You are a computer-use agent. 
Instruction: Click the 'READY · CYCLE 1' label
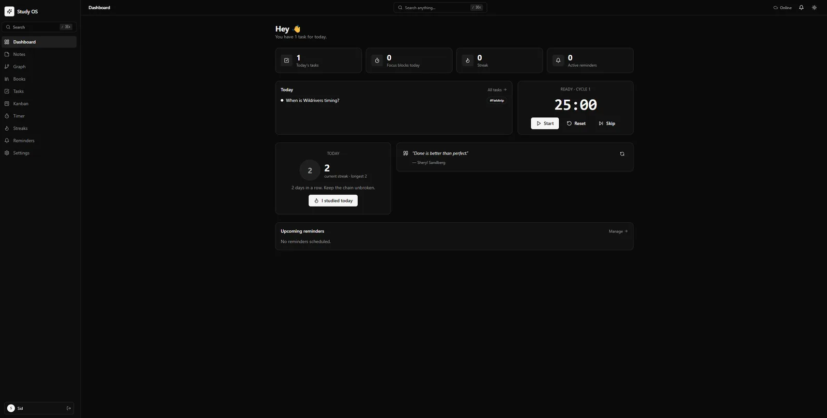pos(575,89)
